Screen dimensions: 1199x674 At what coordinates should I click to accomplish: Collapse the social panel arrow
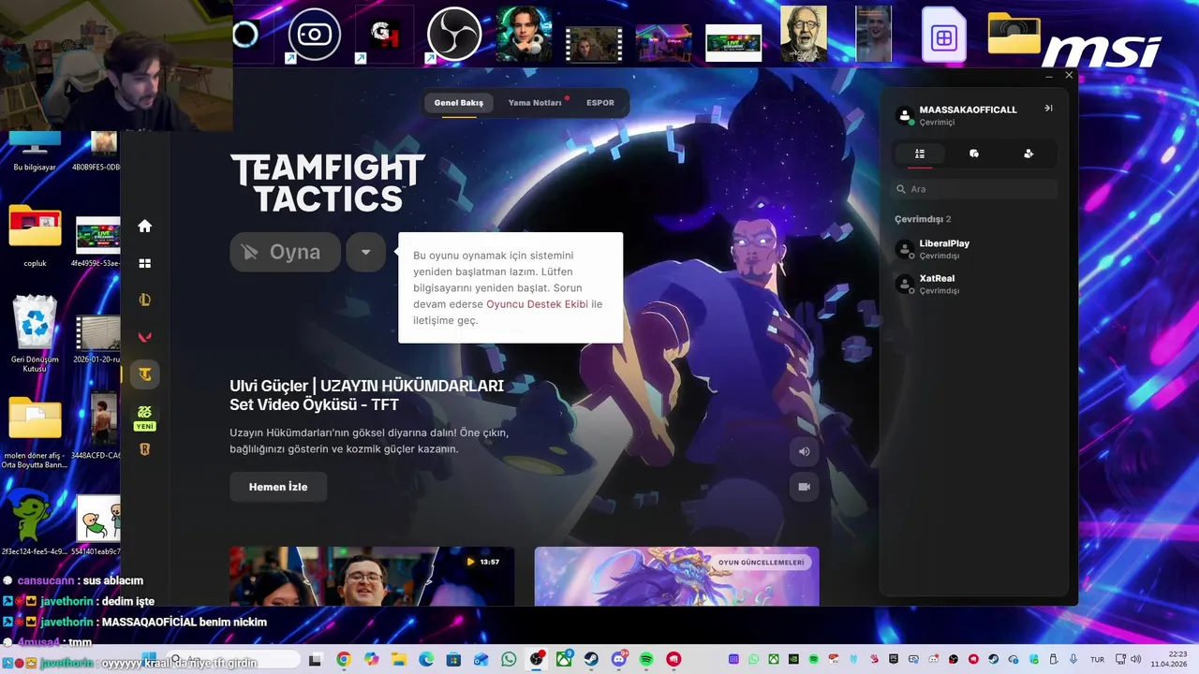pos(1048,109)
